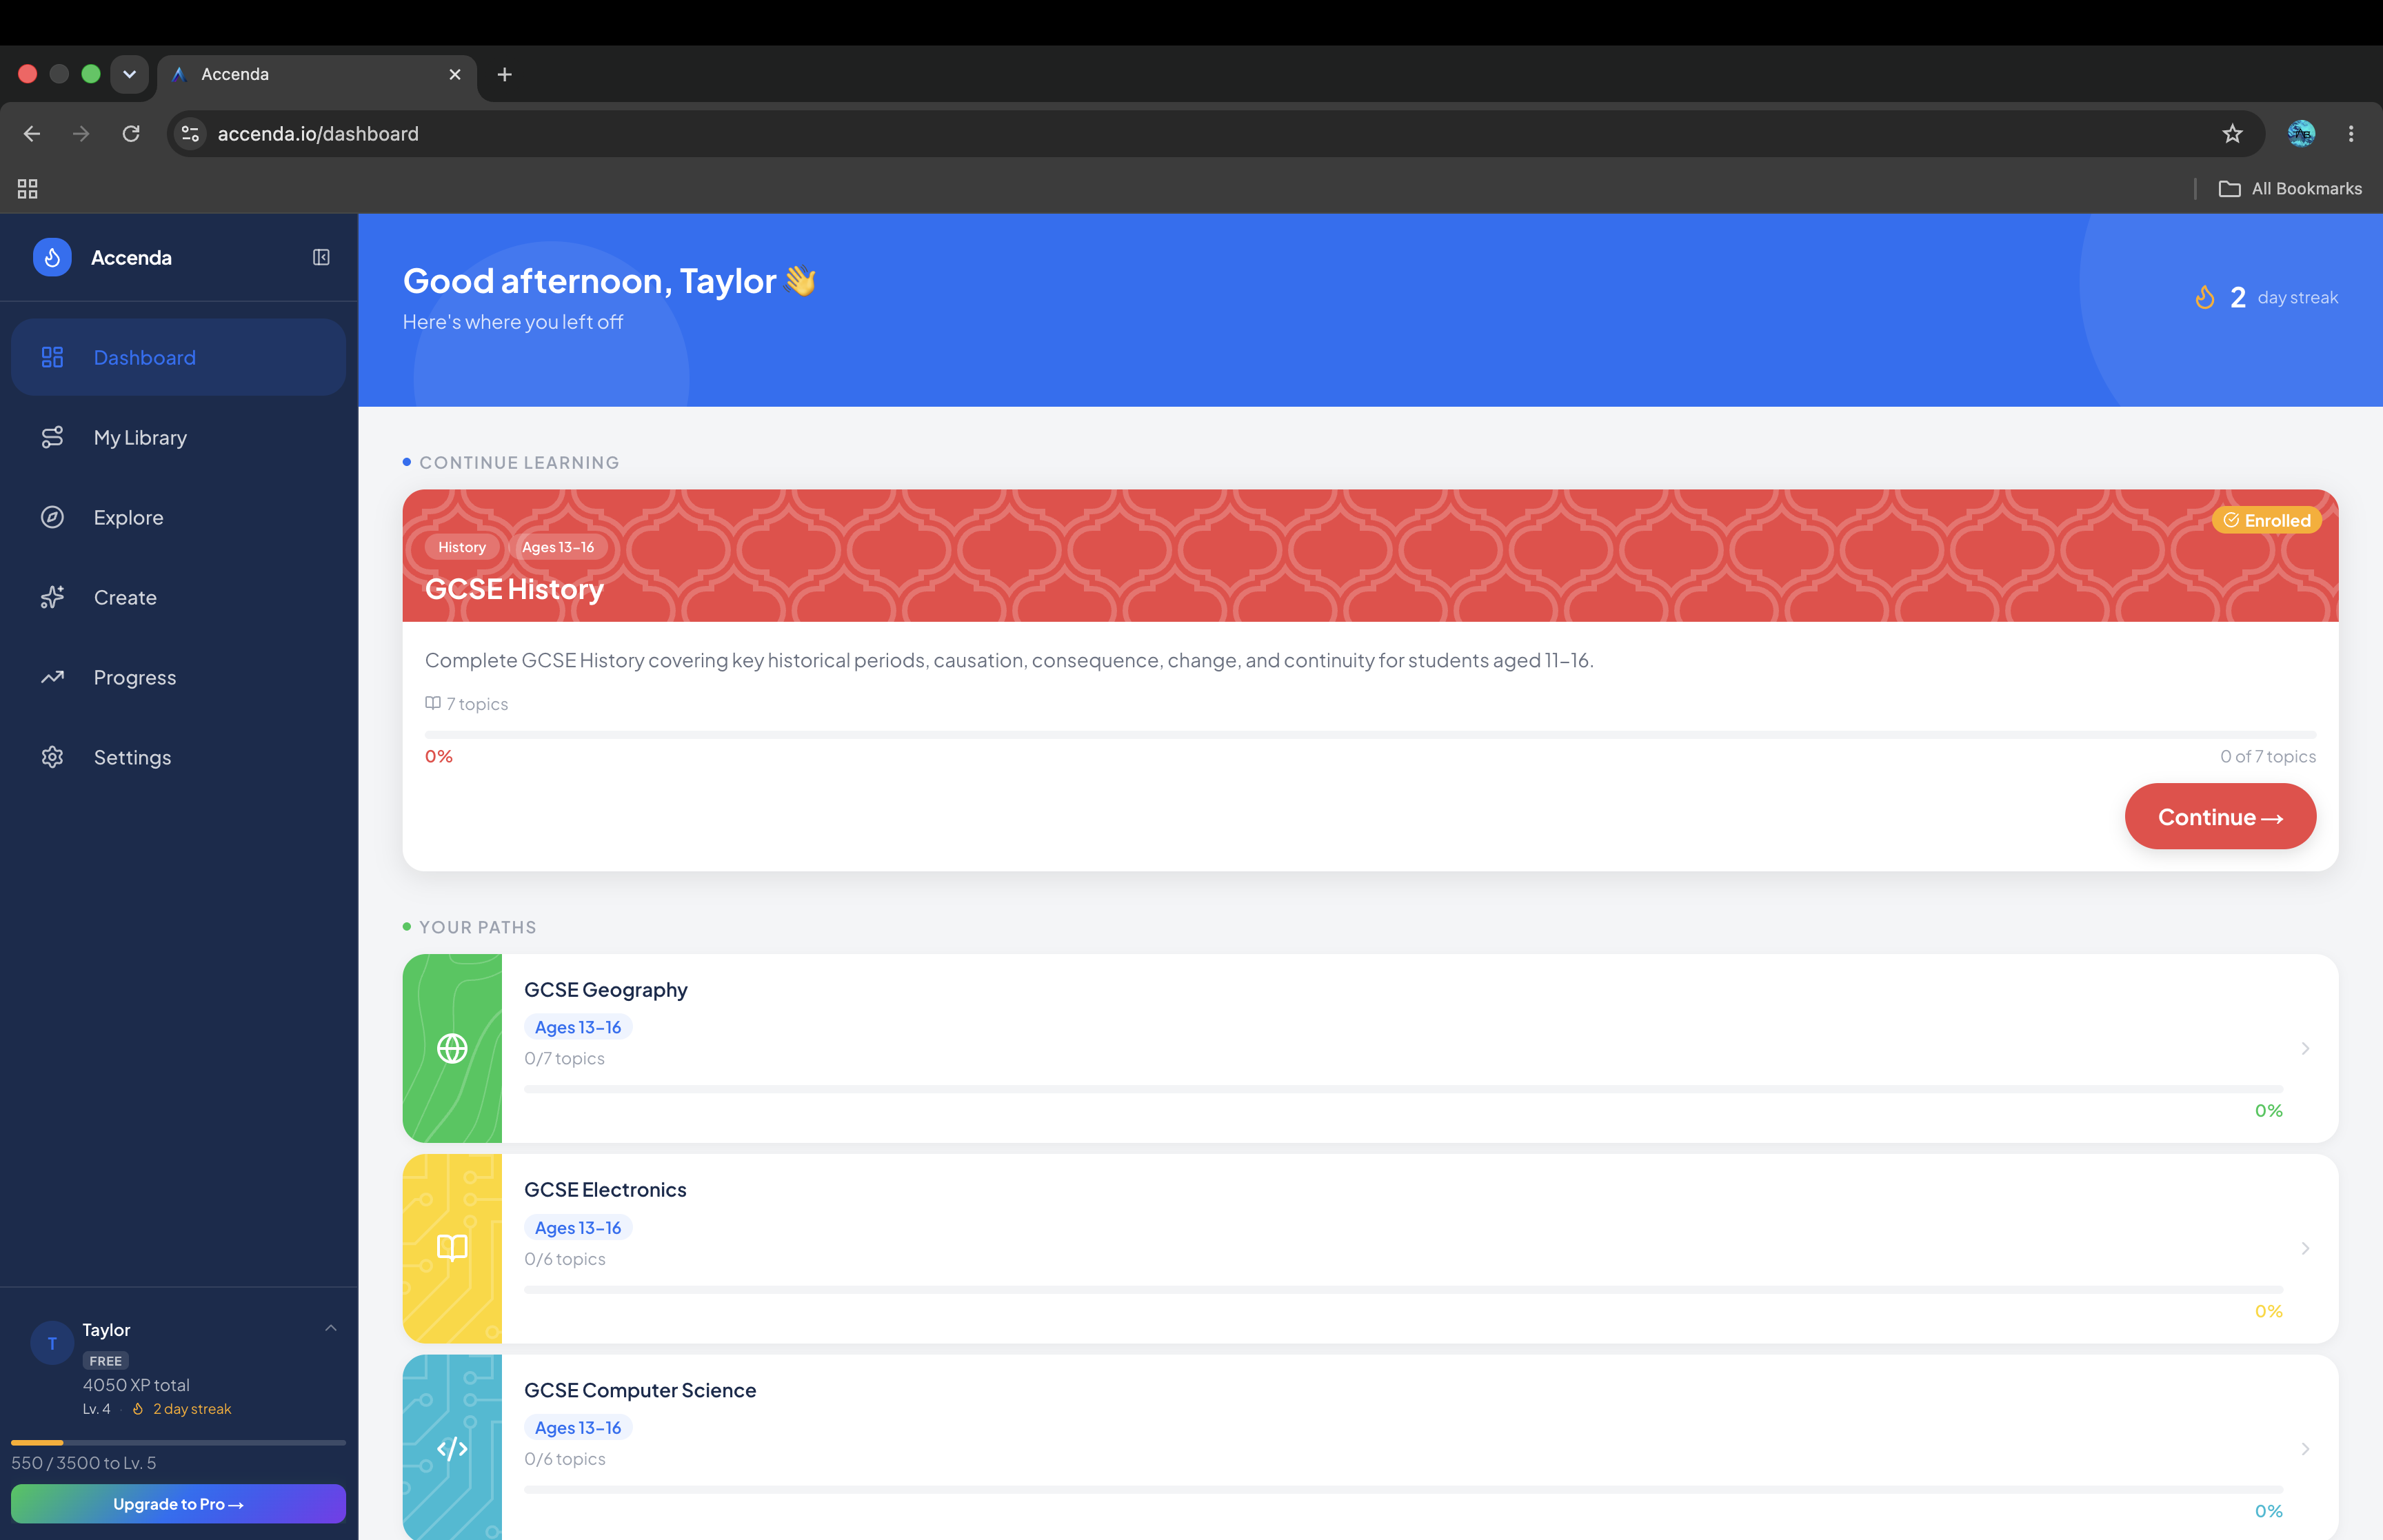Open Explore in the sidebar
Screen dimensions: 2383x1540
point(178,517)
